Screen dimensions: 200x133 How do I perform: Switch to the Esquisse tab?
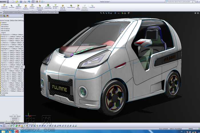[27, 13]
